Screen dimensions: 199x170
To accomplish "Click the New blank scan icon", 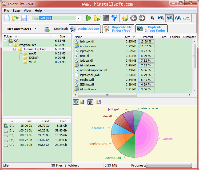I will click(7, 18).
